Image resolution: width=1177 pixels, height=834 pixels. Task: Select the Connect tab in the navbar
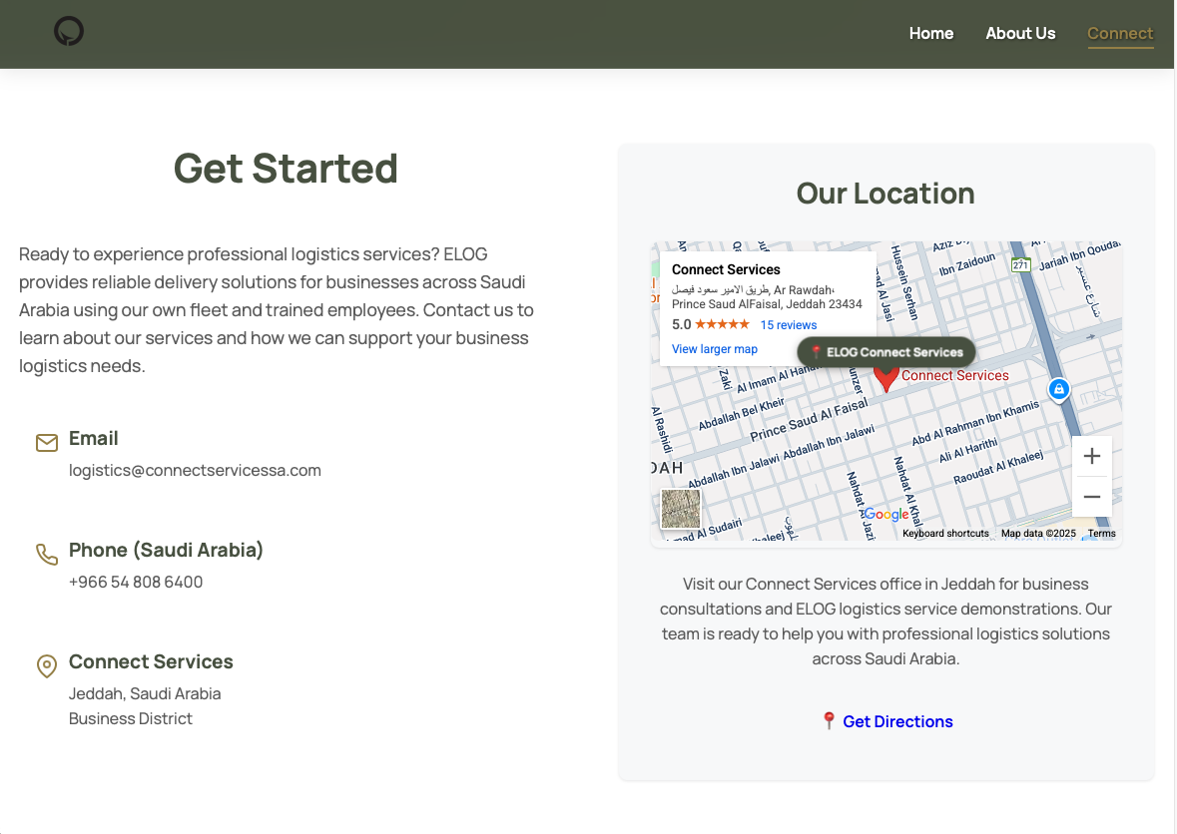click(1120, 33)
